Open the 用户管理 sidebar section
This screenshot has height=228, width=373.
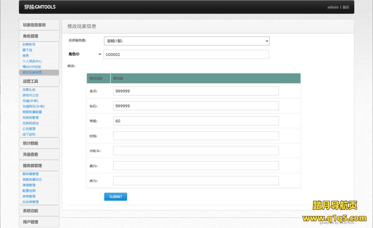point(39,222)
